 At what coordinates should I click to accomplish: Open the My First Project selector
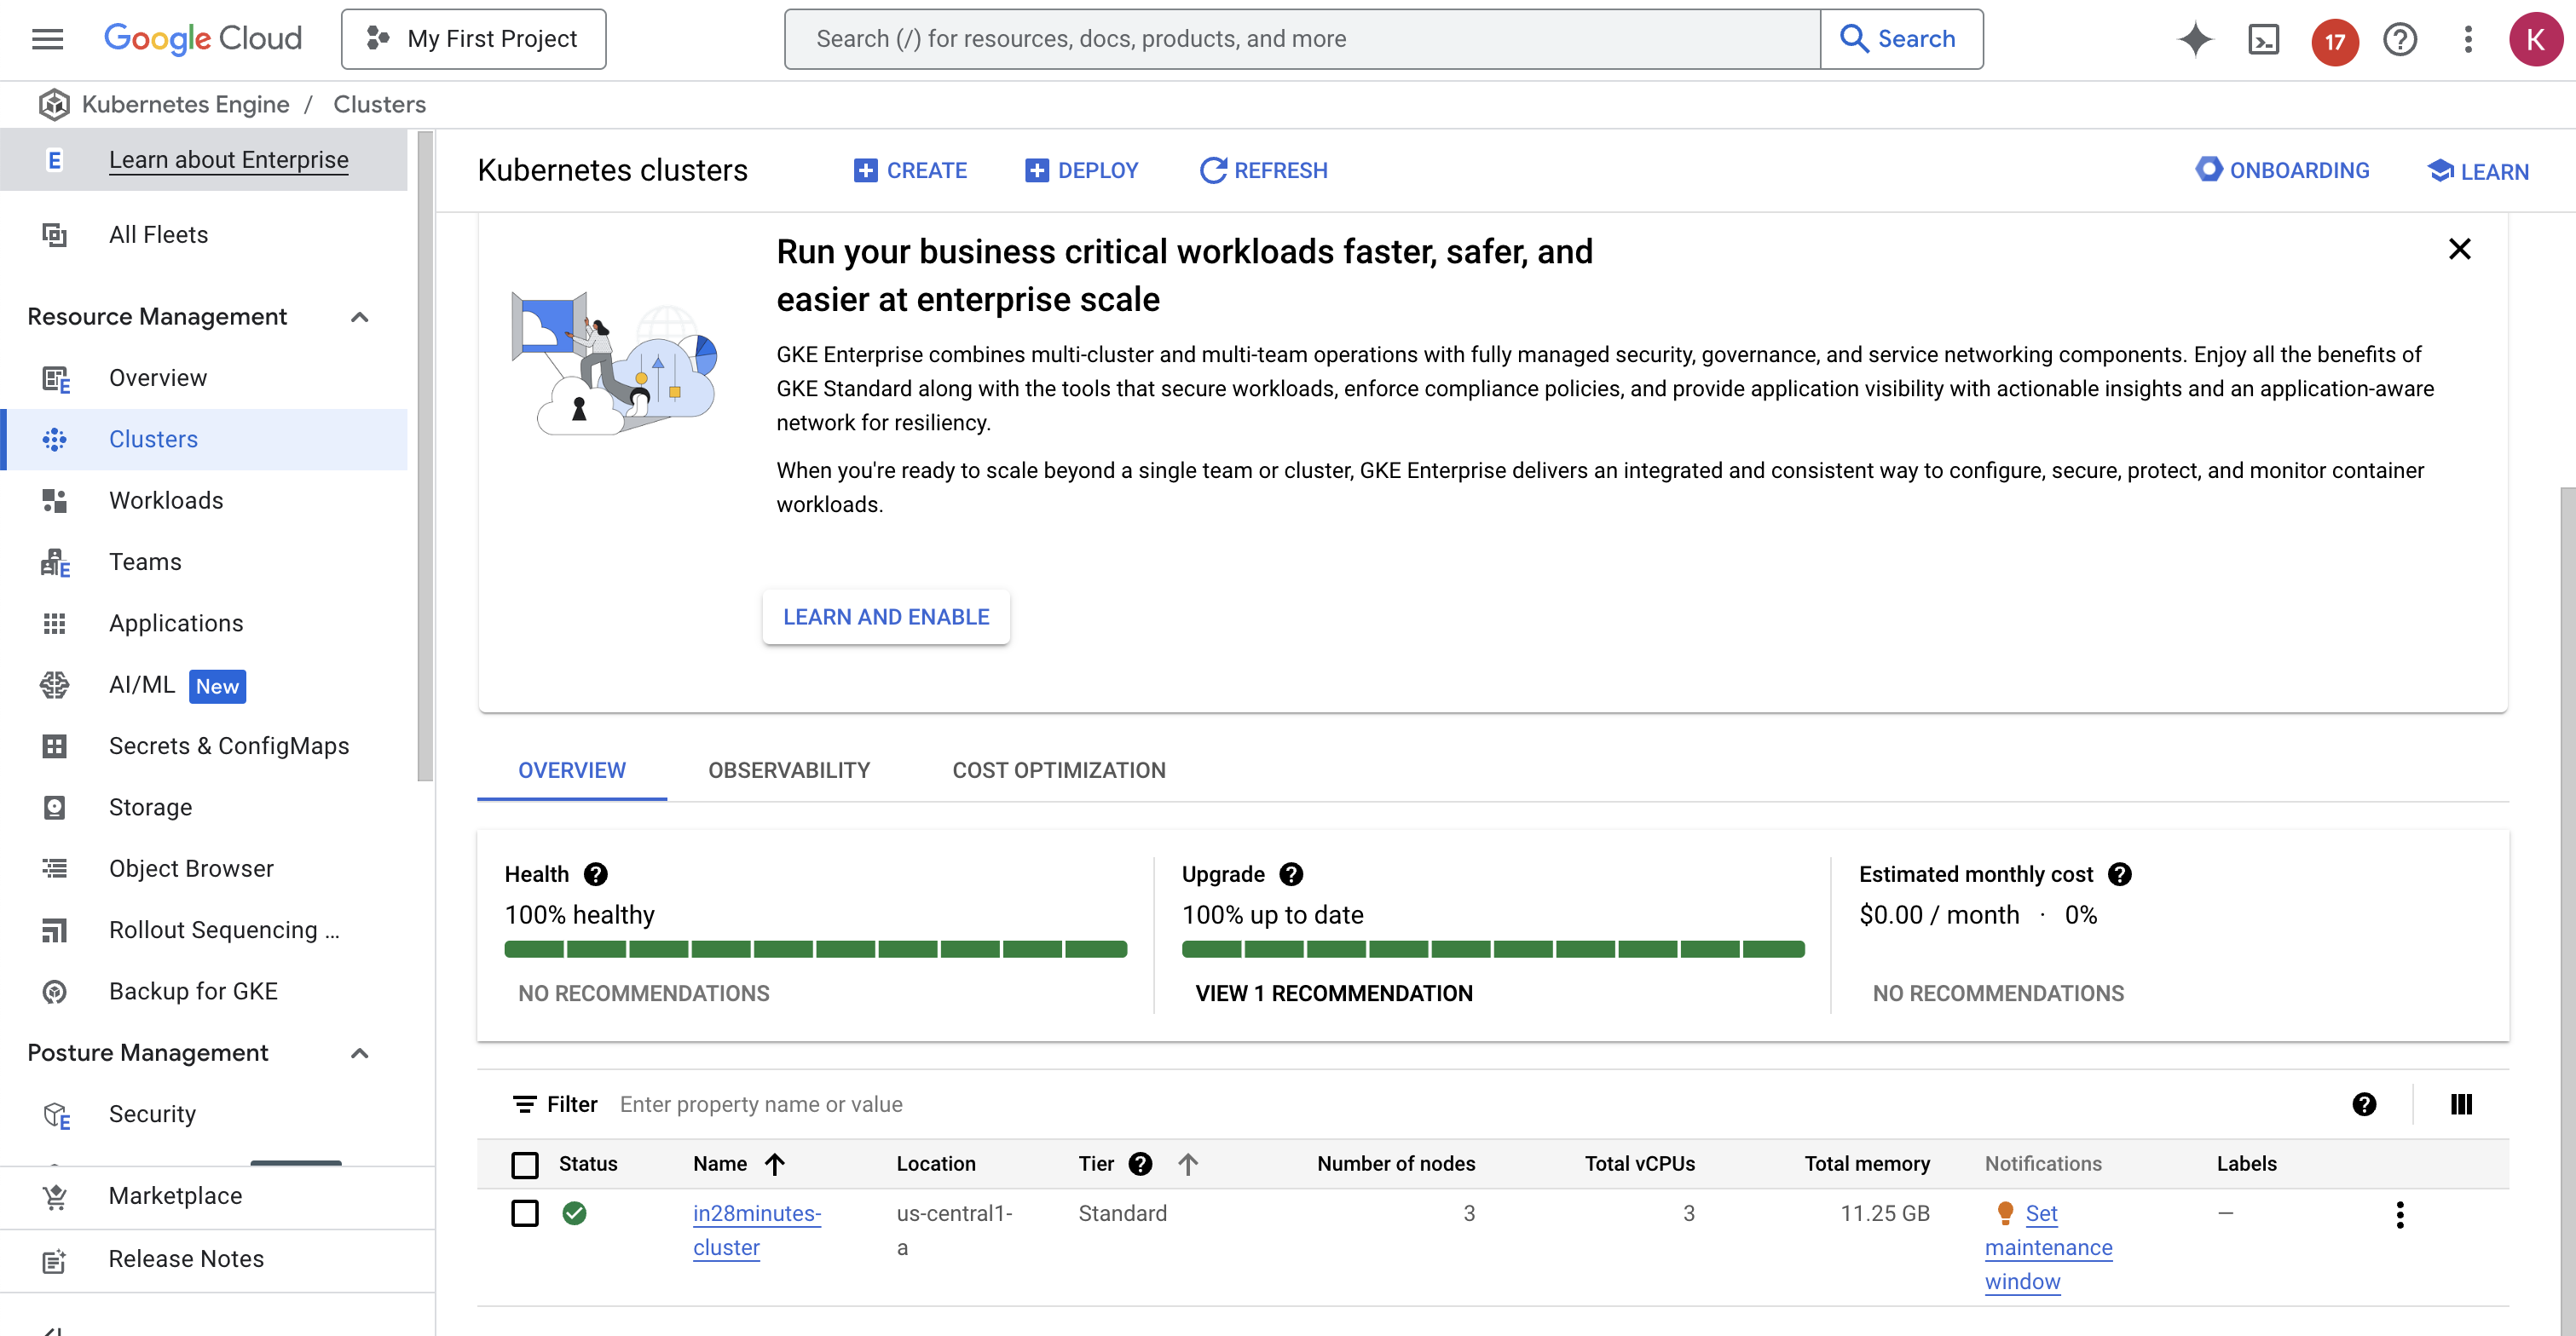click(473, 39)
